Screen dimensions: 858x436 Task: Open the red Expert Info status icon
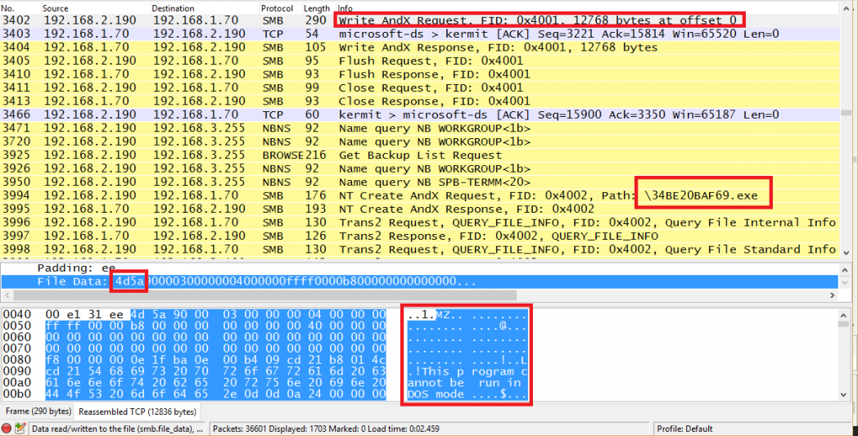click(7, 429)
